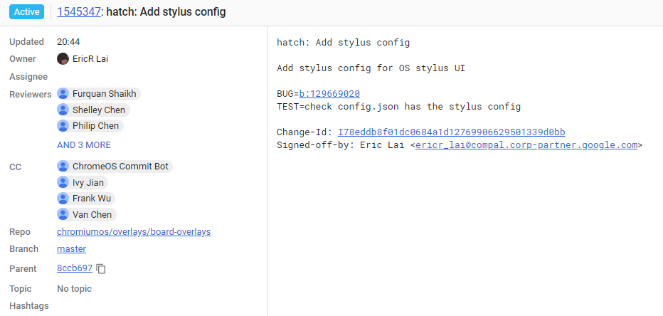This screenshot has width=663, height=316.
Task: Click Furquan Shaikh's reviewer avatar icon
Action: (63, 93)
